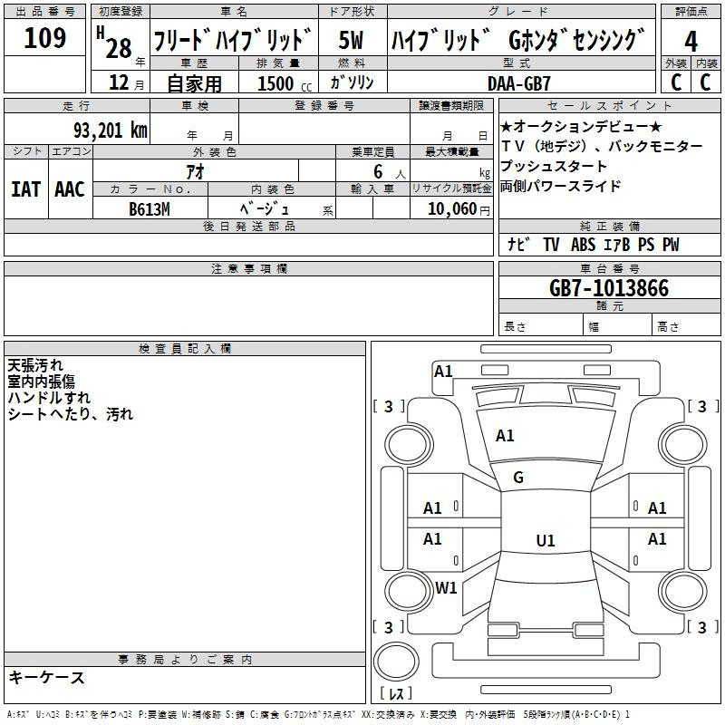Click seating capacity 6 人
Screen dimensions: 725x725
pyautogui.click(x=390, y=172)
